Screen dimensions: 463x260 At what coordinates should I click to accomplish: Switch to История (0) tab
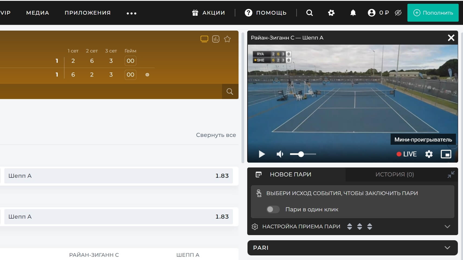(x=394, y=175)
